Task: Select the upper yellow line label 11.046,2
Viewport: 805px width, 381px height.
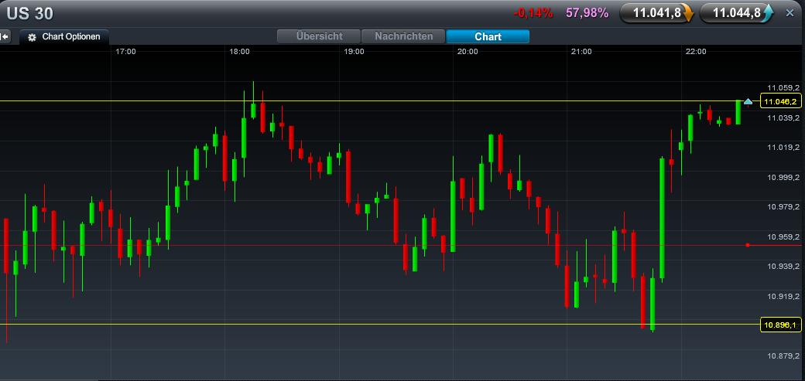Action: (780, 101)
